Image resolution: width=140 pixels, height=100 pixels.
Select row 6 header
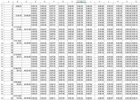(x=2, y=16)
